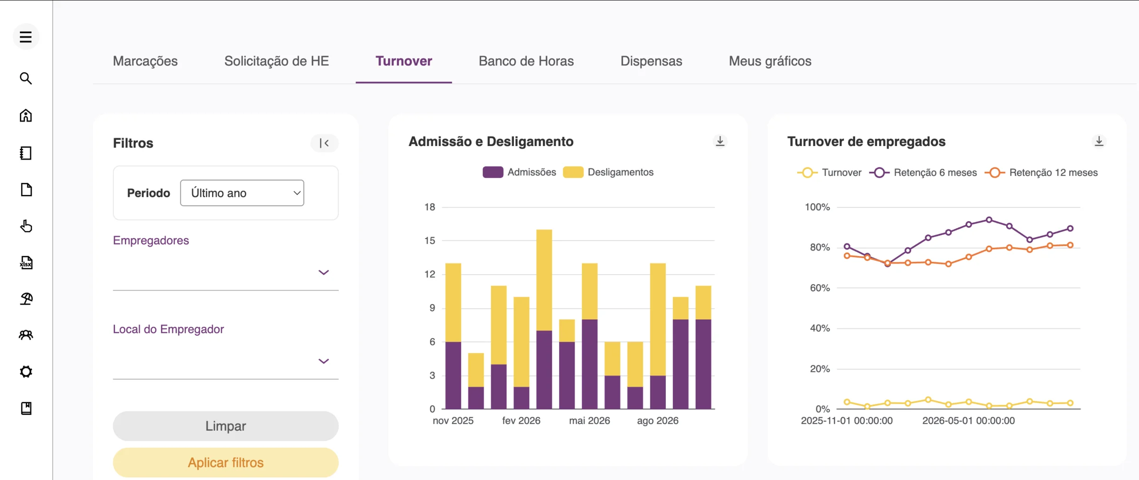Download the Turnover de empregados chart
This screenshot has height=480, width=1139.
click(x=1099, y=141)
